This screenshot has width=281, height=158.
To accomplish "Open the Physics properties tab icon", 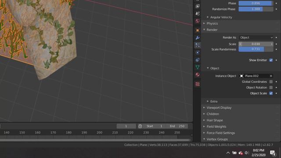I will [198, 53].
